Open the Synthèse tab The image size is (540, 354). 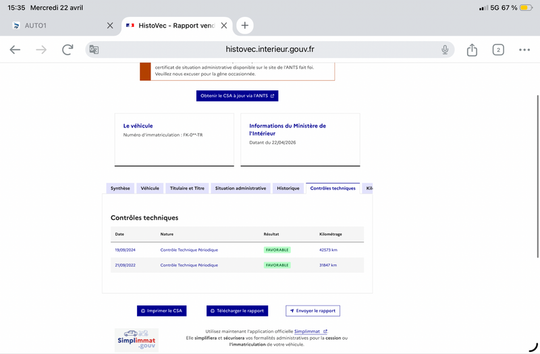(120, 188)
